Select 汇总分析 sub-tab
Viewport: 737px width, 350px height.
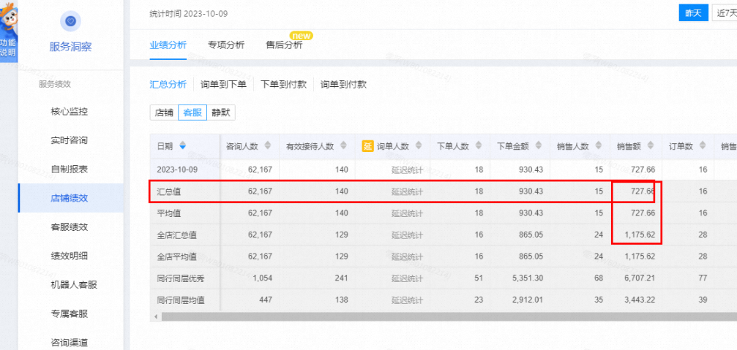point(168,85)
